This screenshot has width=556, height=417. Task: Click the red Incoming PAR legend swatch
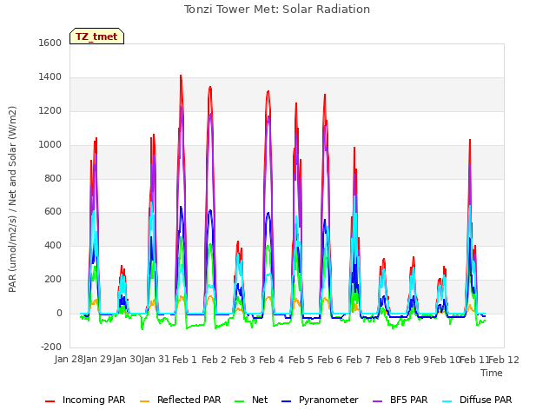(x=50, y=401)
